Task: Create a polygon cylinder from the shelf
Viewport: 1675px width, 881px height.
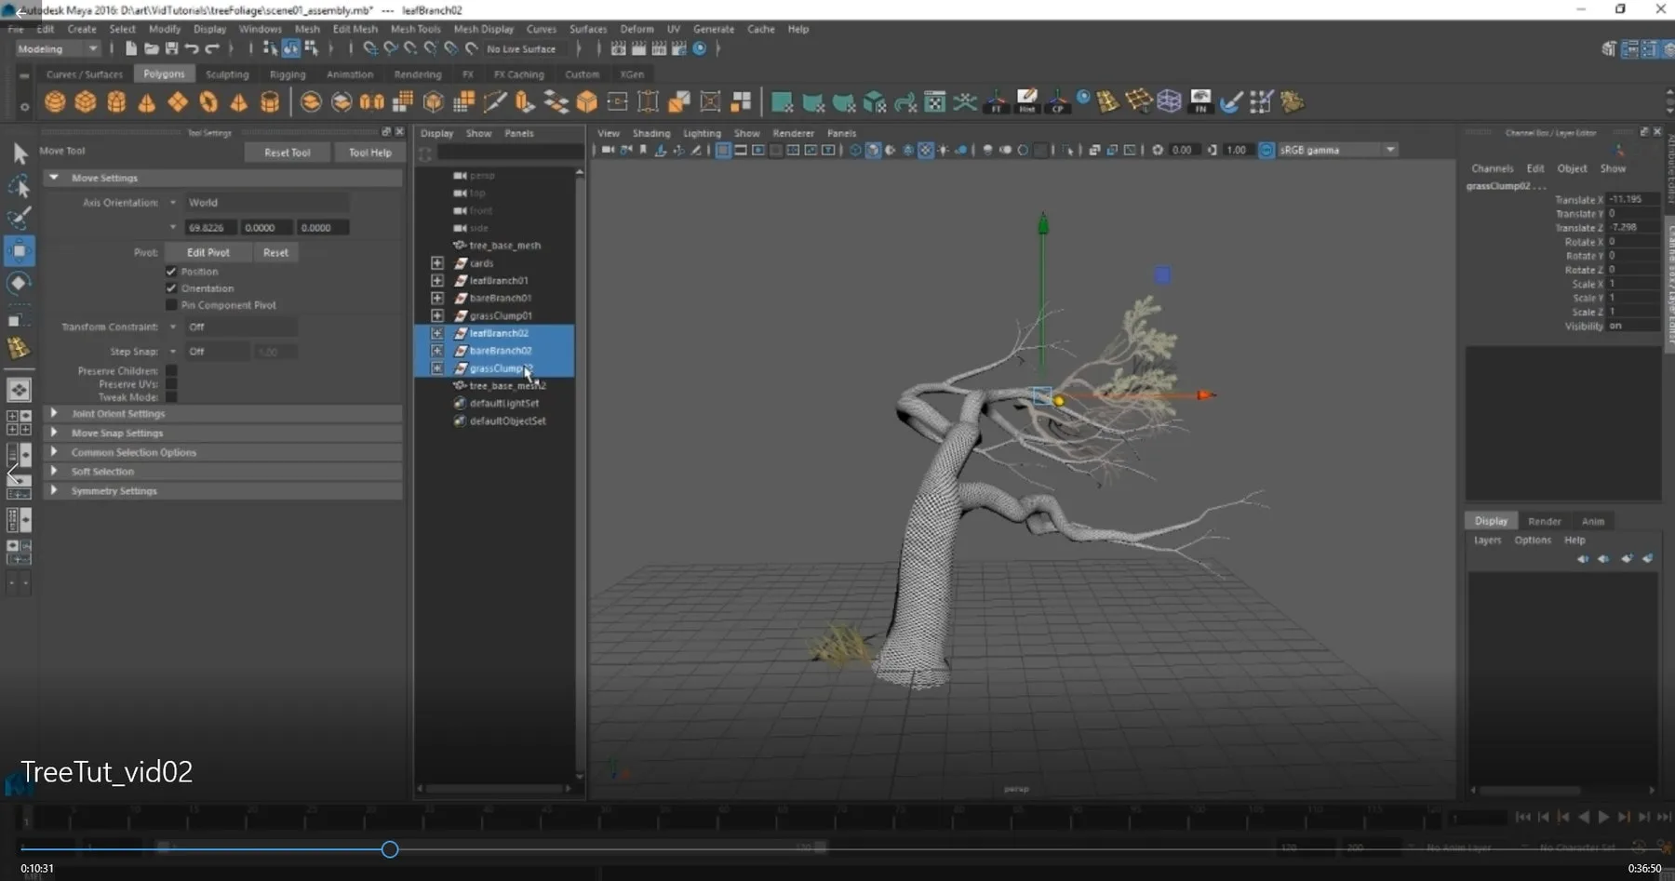Action: [x=115, y=102]
